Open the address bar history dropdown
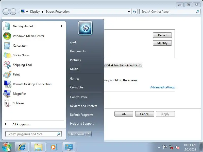Screen dimensions: 203x152 (129, 12)
